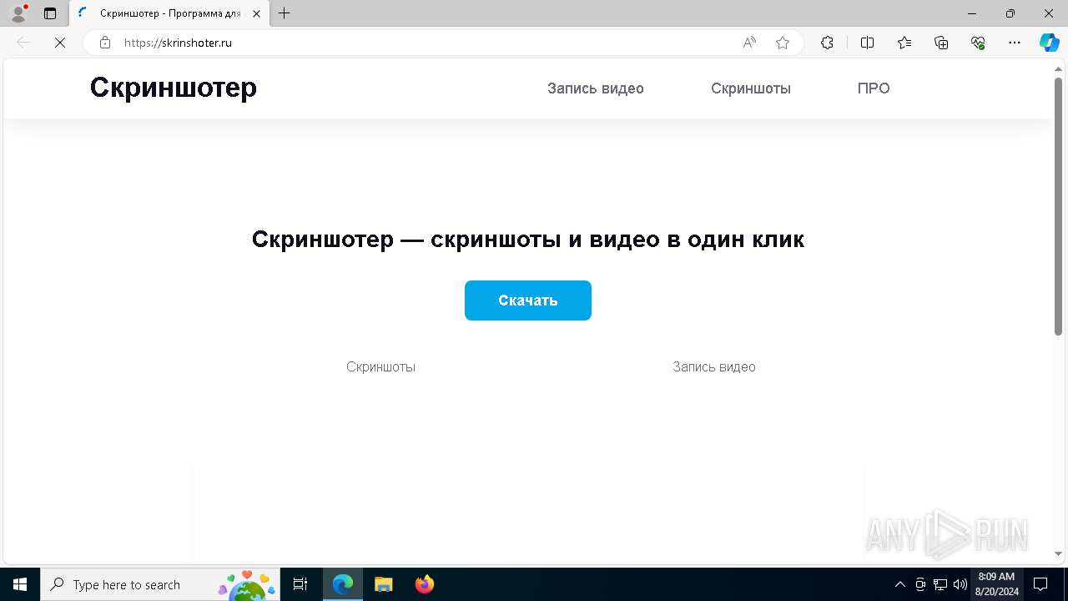Open Browser essentials heart icon
Image resolution: width=1068 pixels, height=601 pixels.
(979, 43)
